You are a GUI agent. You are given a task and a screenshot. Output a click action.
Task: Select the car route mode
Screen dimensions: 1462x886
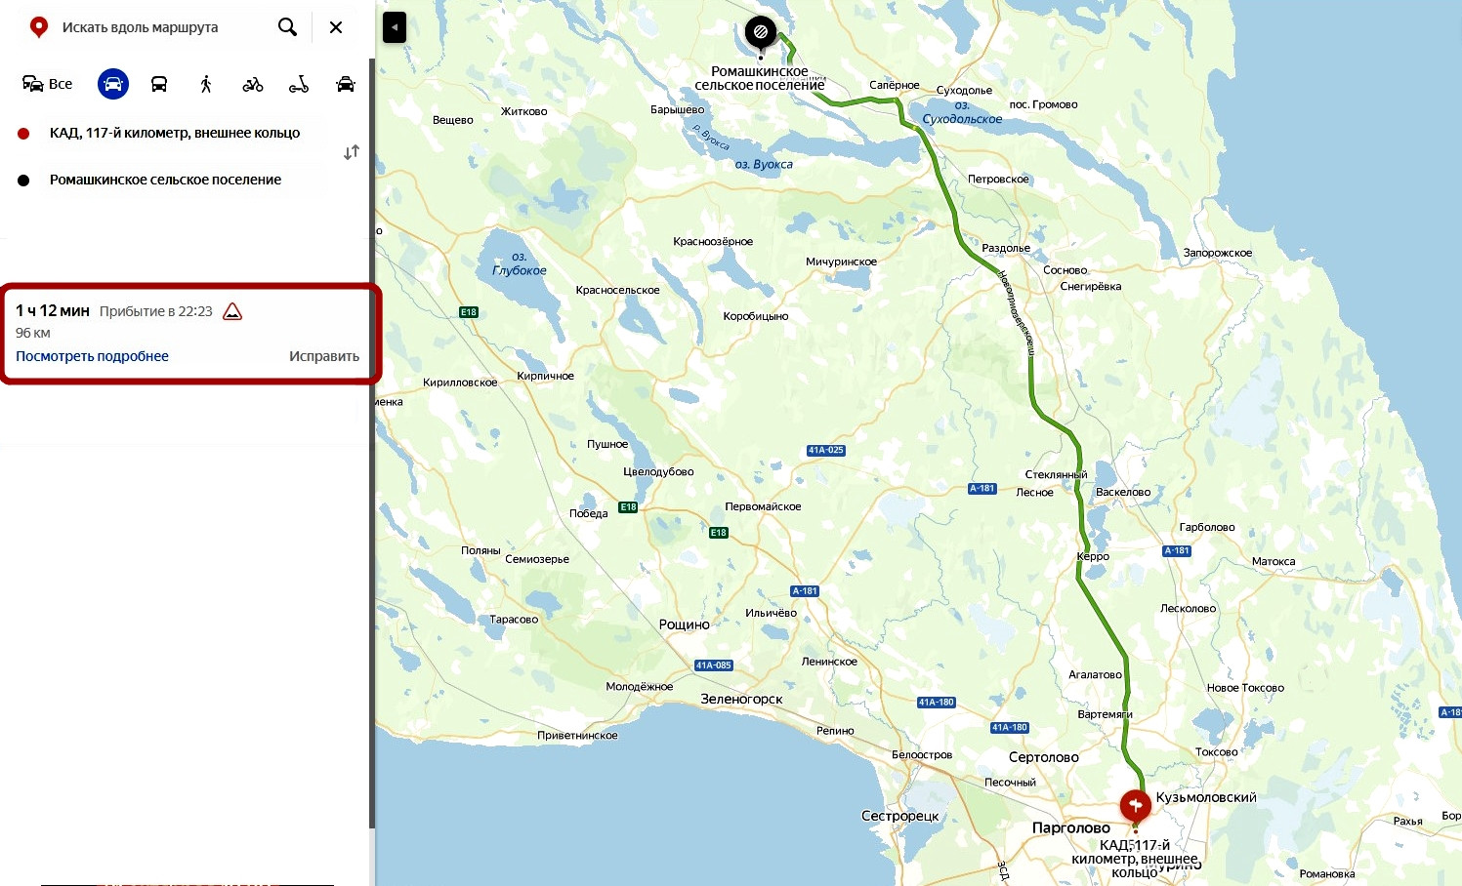click(x=113, y=84)
